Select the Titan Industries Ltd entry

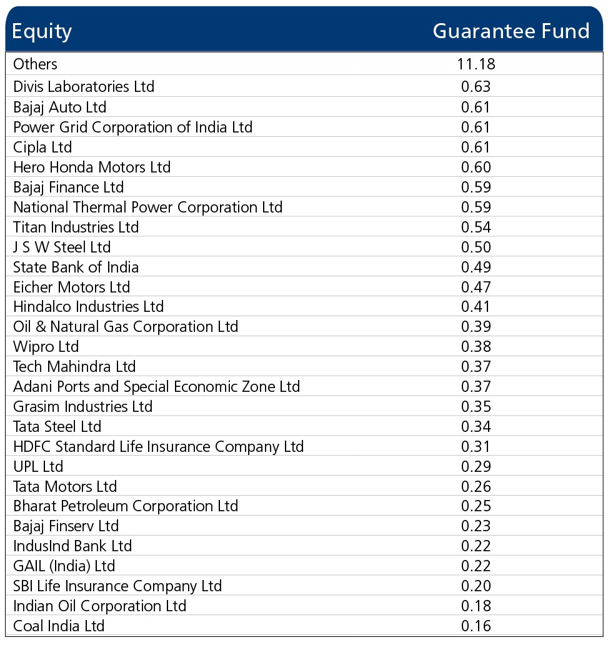tap(76, 227)
